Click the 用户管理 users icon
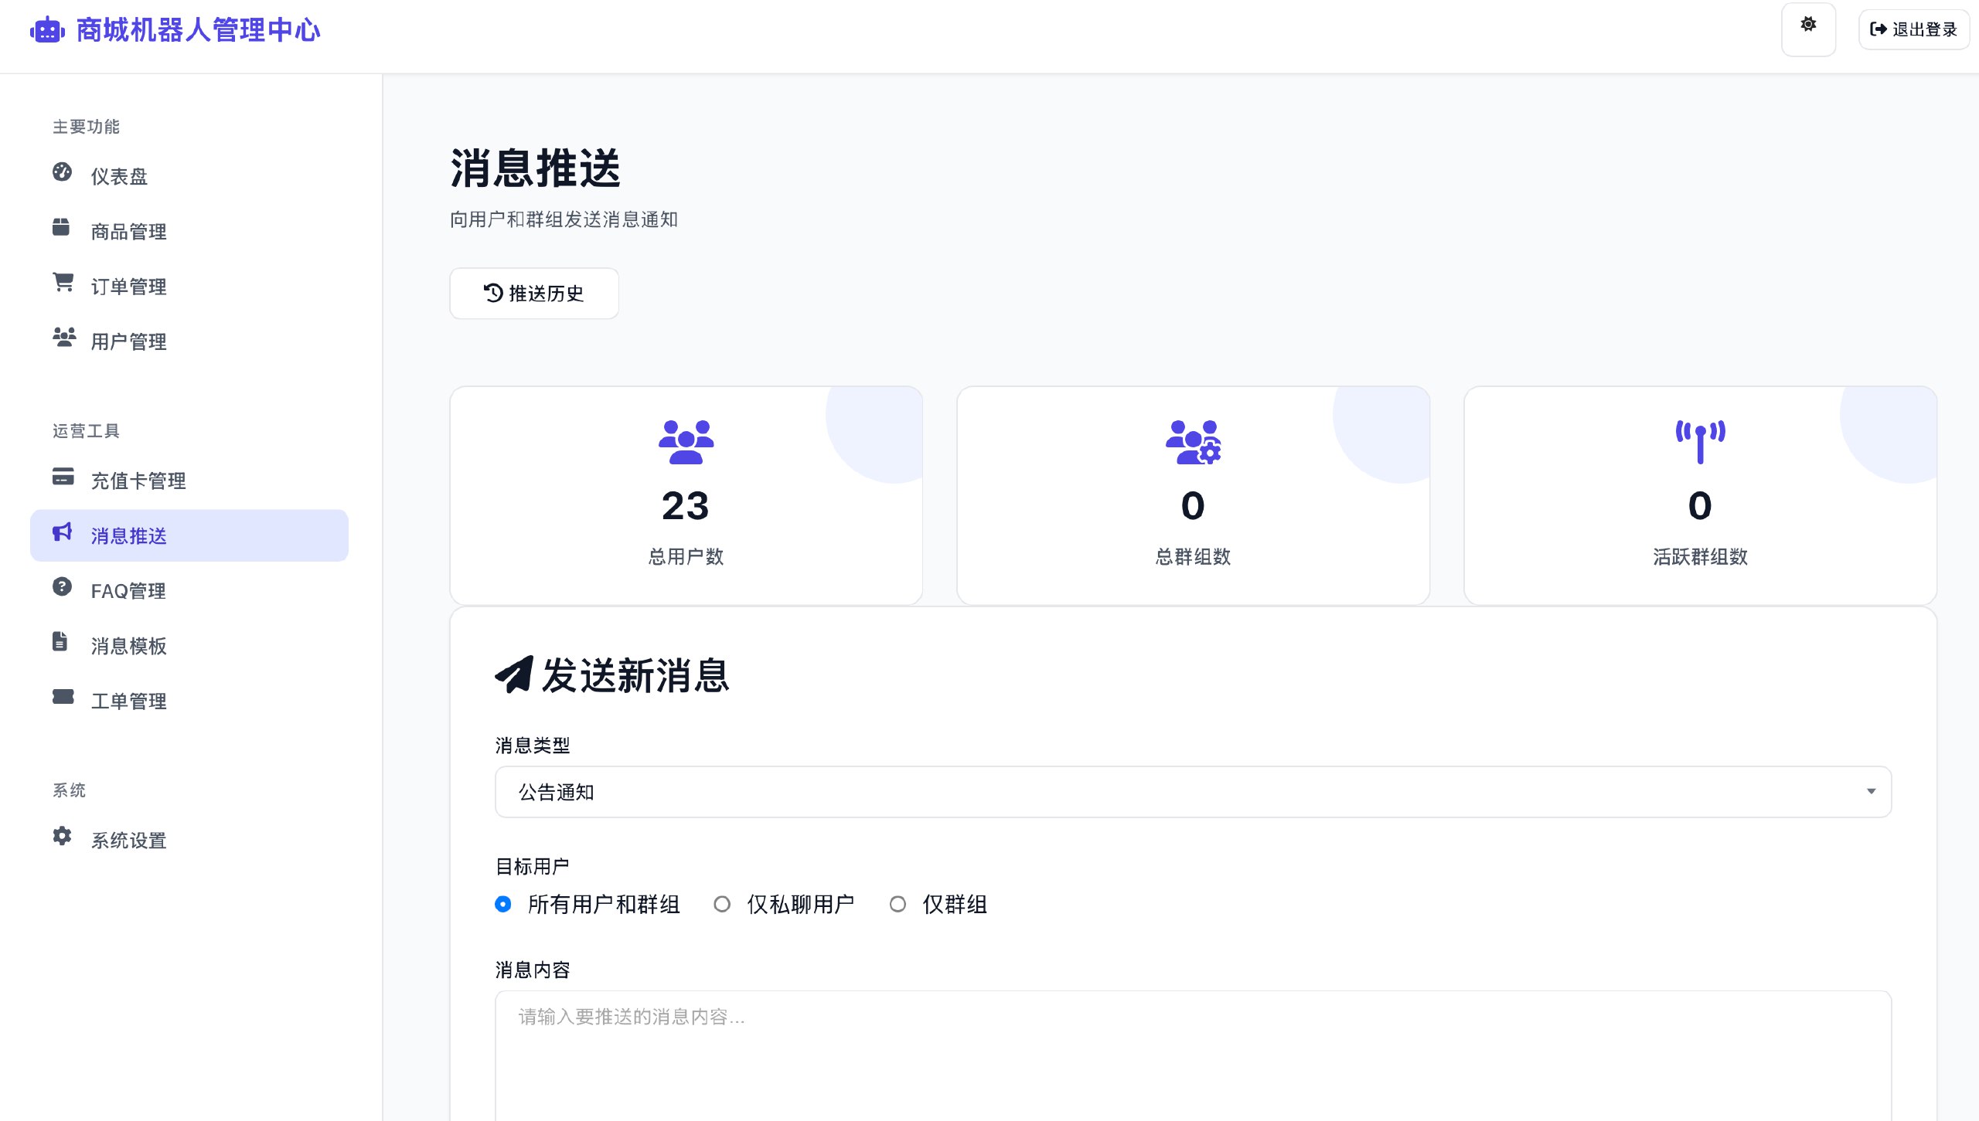 63,340
